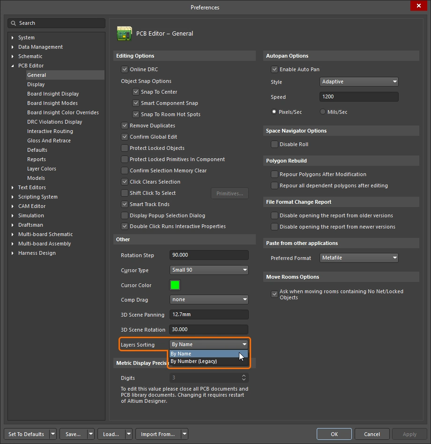The width and height of the screenshot is (431, 444).
Task: Open the Save button dropdown arrow
Action: click(90, 434)
